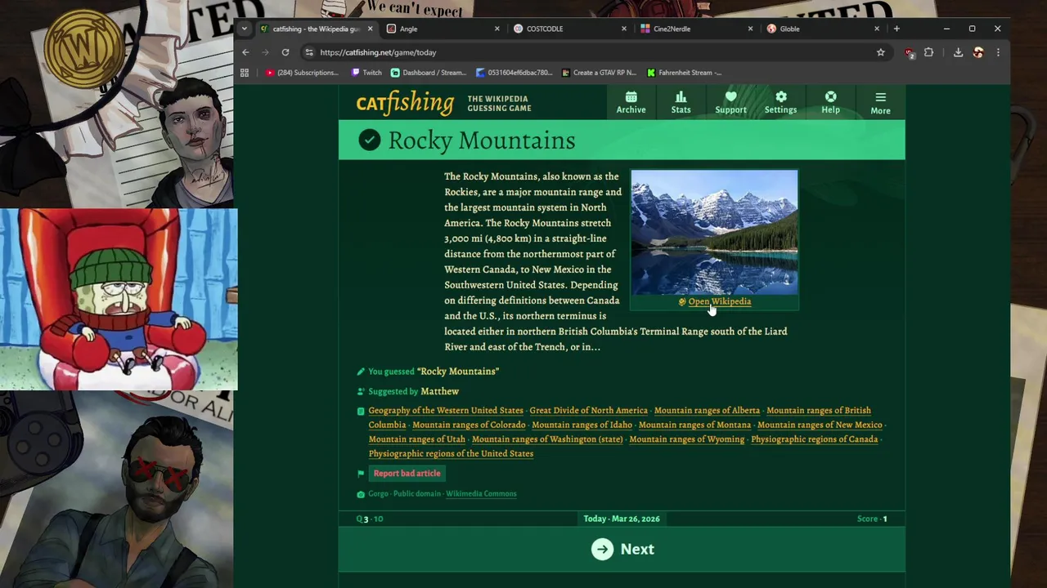Open Mountain ranges of Idaho category
Screen dimensions: 1047x588
[x=582, y=425]
